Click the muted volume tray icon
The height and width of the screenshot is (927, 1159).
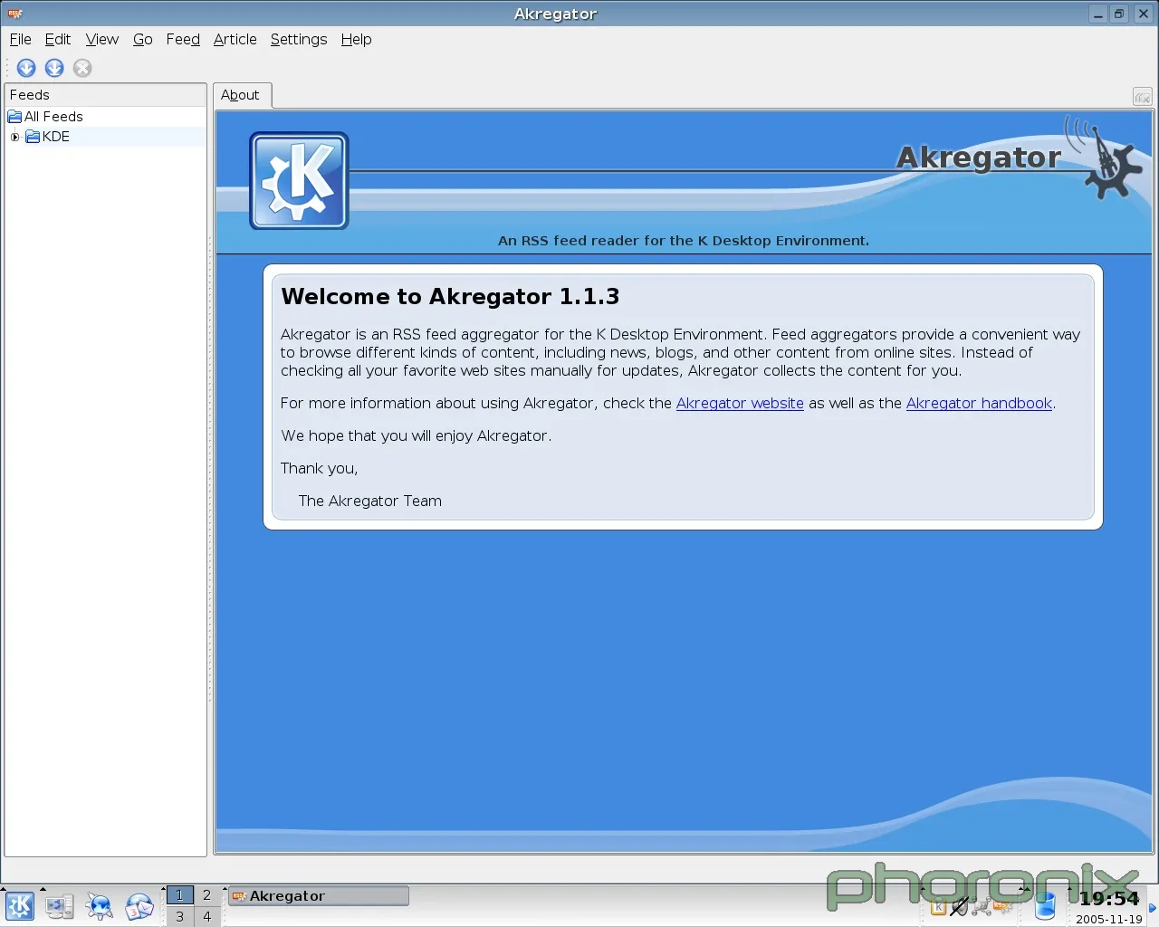pyautogui.click(x=960, y=906)
